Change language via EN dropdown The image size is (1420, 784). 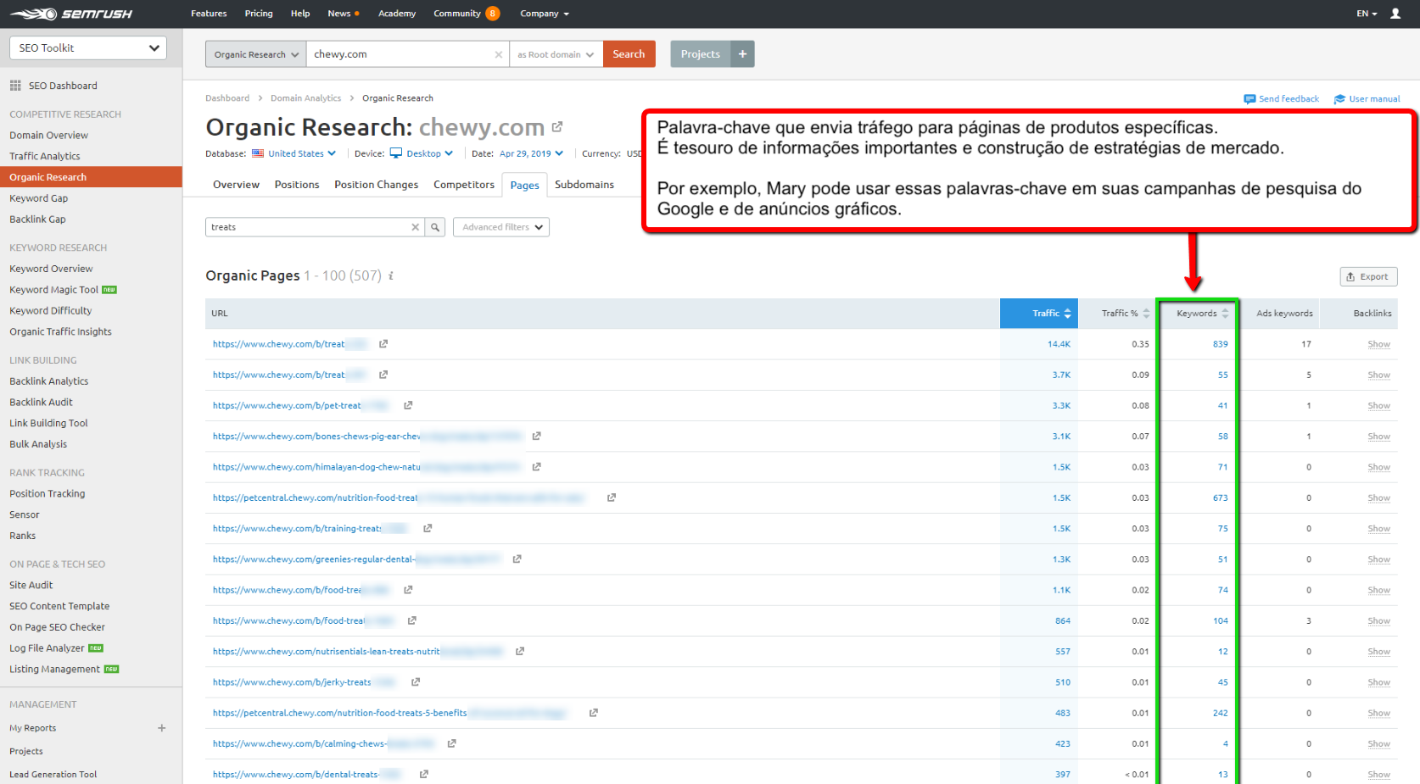coord(1367,14)
